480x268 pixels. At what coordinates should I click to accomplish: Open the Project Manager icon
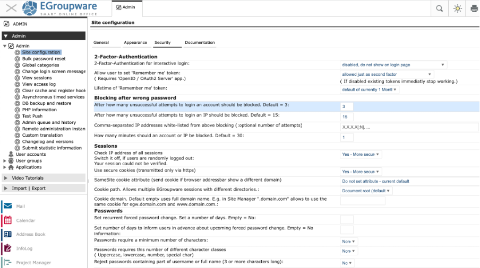pos(7,262)
